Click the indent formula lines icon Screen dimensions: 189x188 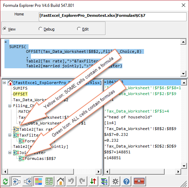[104, 181]
